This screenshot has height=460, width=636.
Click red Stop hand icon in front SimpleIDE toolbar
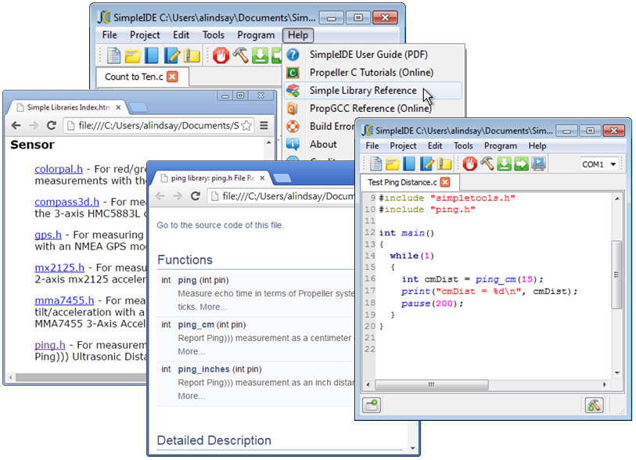click(469, 164)
